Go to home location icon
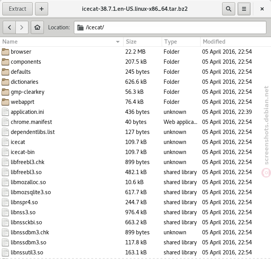The width and height of the screenshot is (271, 259). pyautogui.click(x=37, y=27)
